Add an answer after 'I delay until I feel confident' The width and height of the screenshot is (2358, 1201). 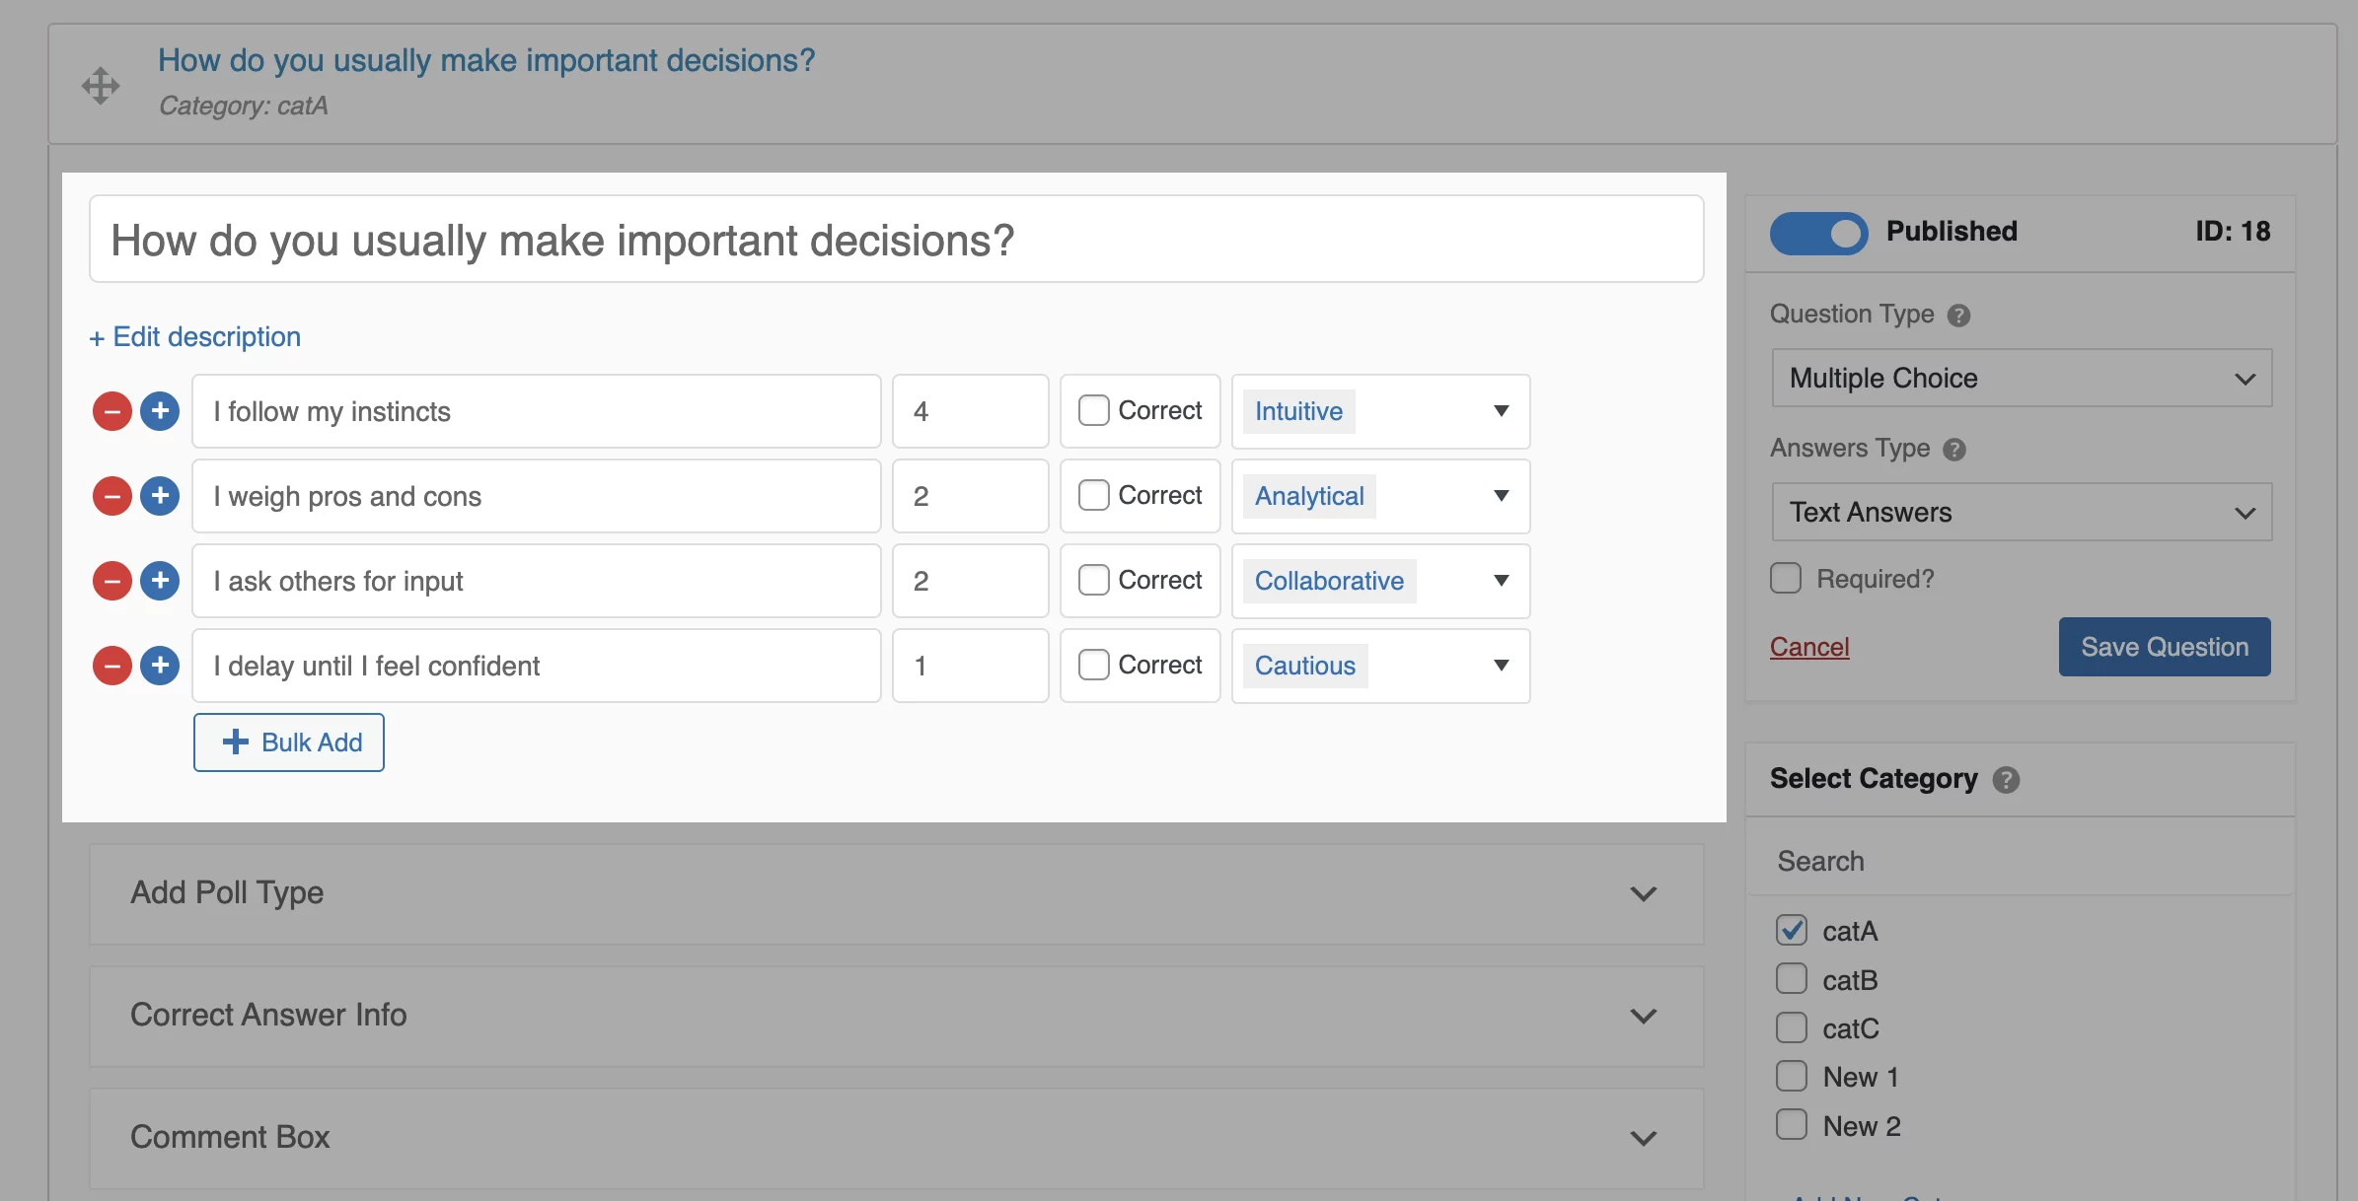pyautogui.click(x=160, y=666)
